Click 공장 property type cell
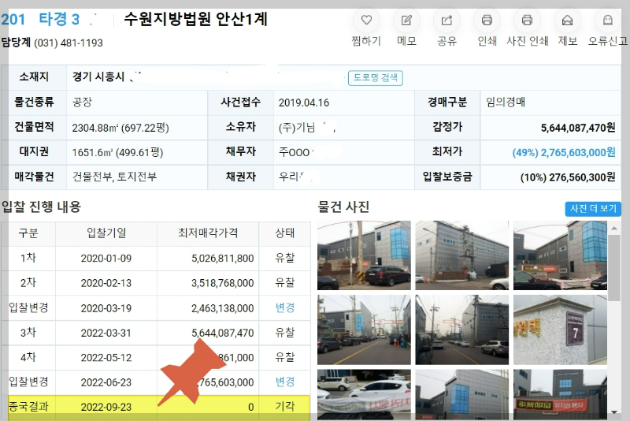Image resolution: width=630 pixels, height=421 pixels. [82, 102]
